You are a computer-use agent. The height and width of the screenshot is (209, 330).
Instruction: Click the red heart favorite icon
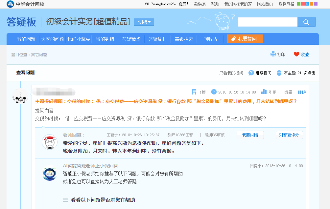296,54
